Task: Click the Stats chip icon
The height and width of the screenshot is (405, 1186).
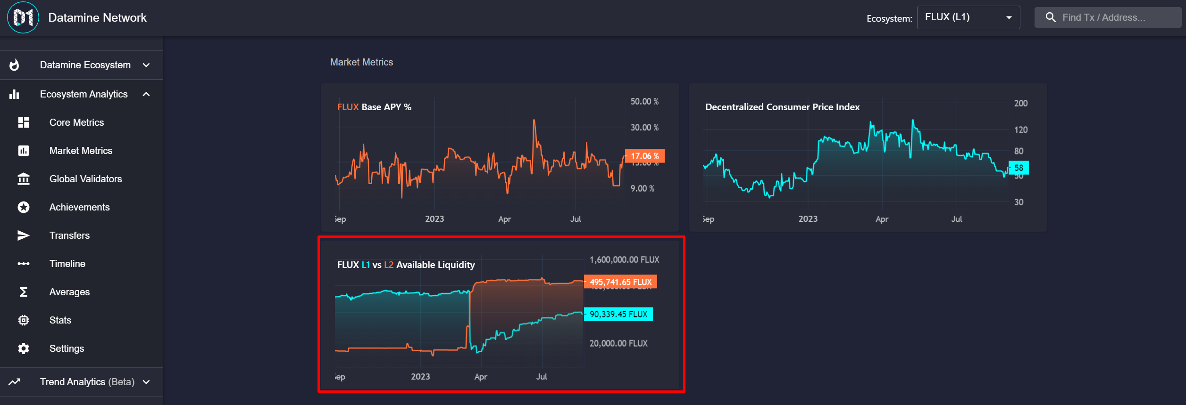Action: tap(24, 320)
